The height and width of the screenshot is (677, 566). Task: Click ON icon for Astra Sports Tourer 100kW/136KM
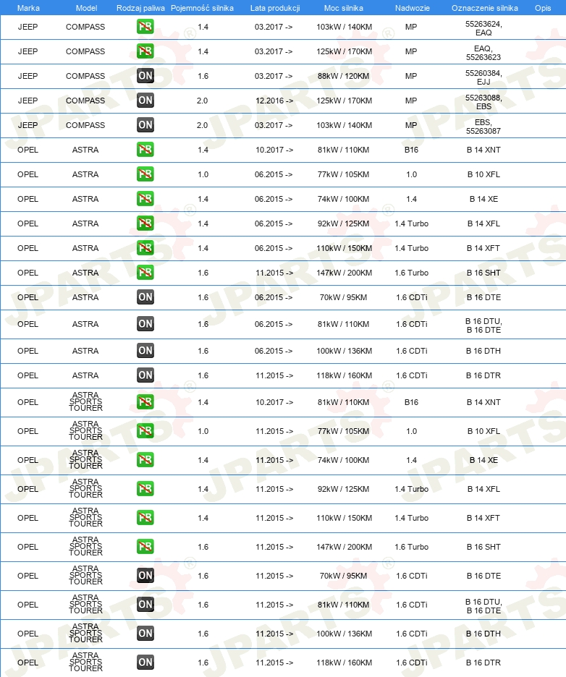pos(145,634)
